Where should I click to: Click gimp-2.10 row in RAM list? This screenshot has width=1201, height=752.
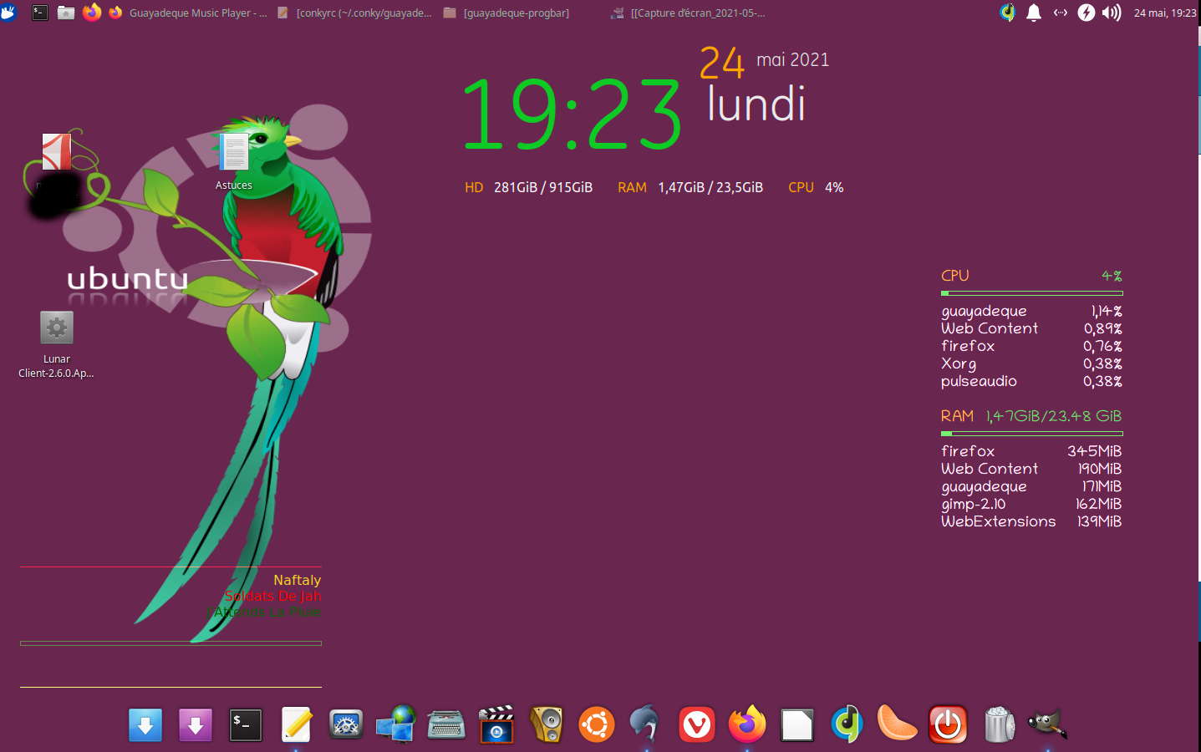pos(1031,504)
